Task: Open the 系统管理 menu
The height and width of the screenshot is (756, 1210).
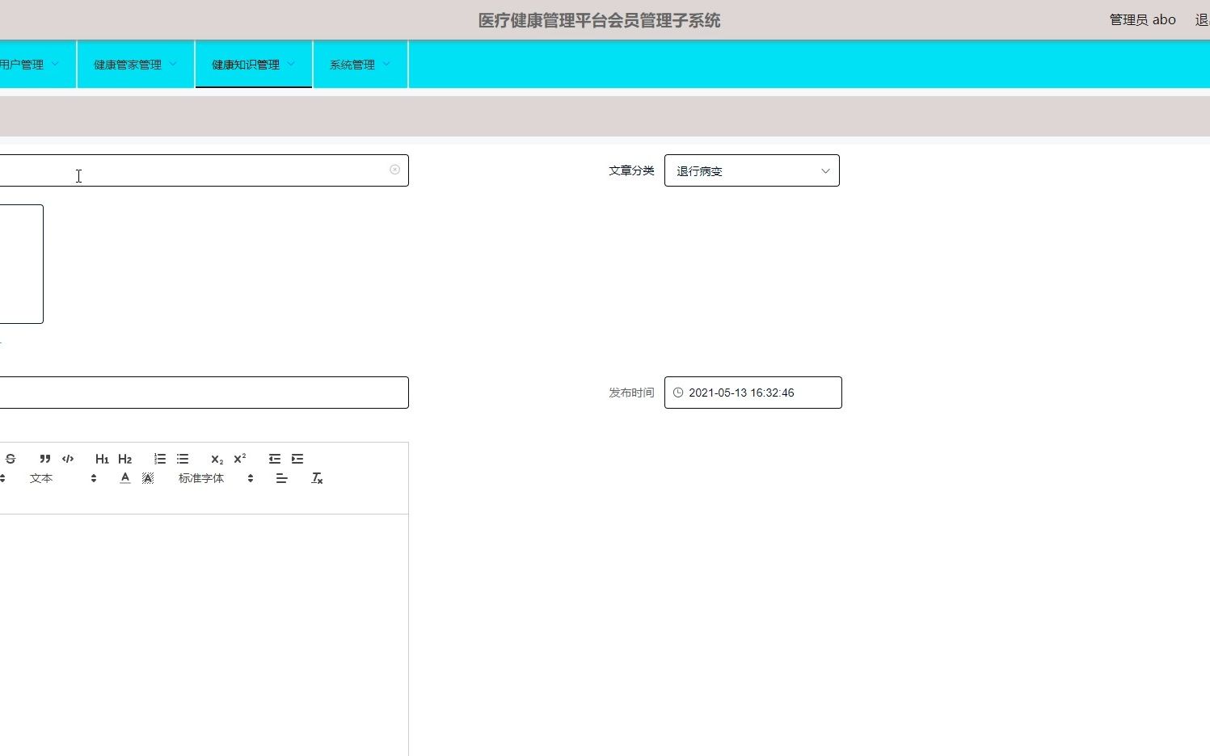Action: coord(360,65)
